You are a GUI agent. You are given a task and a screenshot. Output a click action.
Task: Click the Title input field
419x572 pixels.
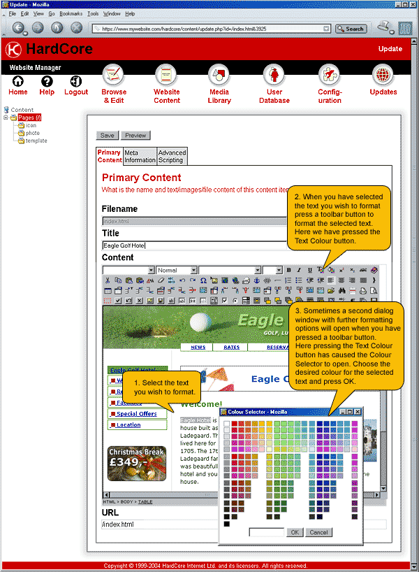click(194, 245)
